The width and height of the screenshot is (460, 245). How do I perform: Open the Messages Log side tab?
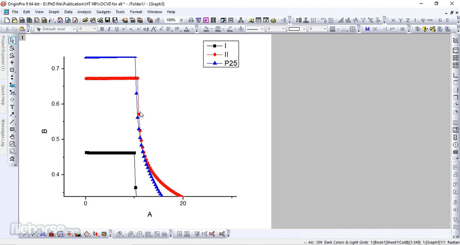point(3,133)
